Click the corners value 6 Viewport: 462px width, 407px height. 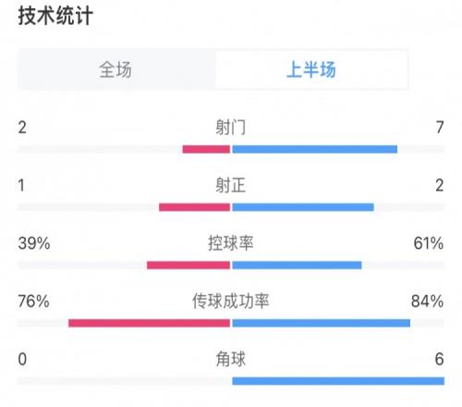tap(440, 359)
